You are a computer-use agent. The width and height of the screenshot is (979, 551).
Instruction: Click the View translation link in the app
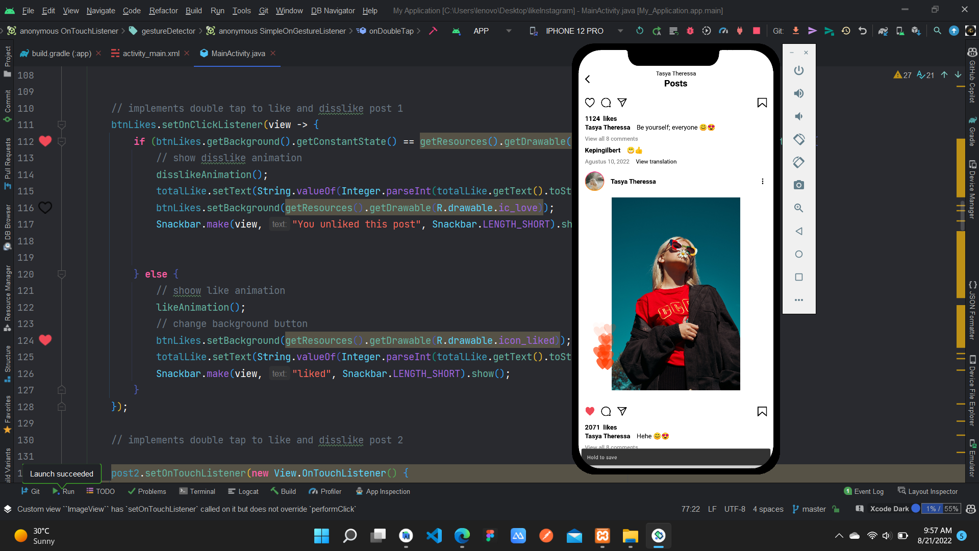tap(656, 161)
